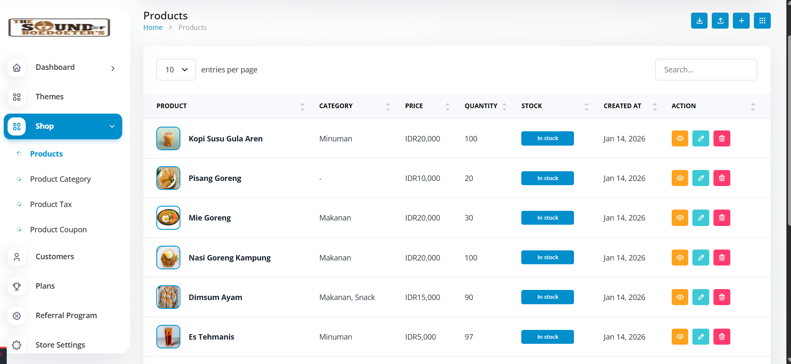The width and height of the screenshot is (791, 364).
Task: Open Product Category in sidebar
Action: [x=60, y=179]
